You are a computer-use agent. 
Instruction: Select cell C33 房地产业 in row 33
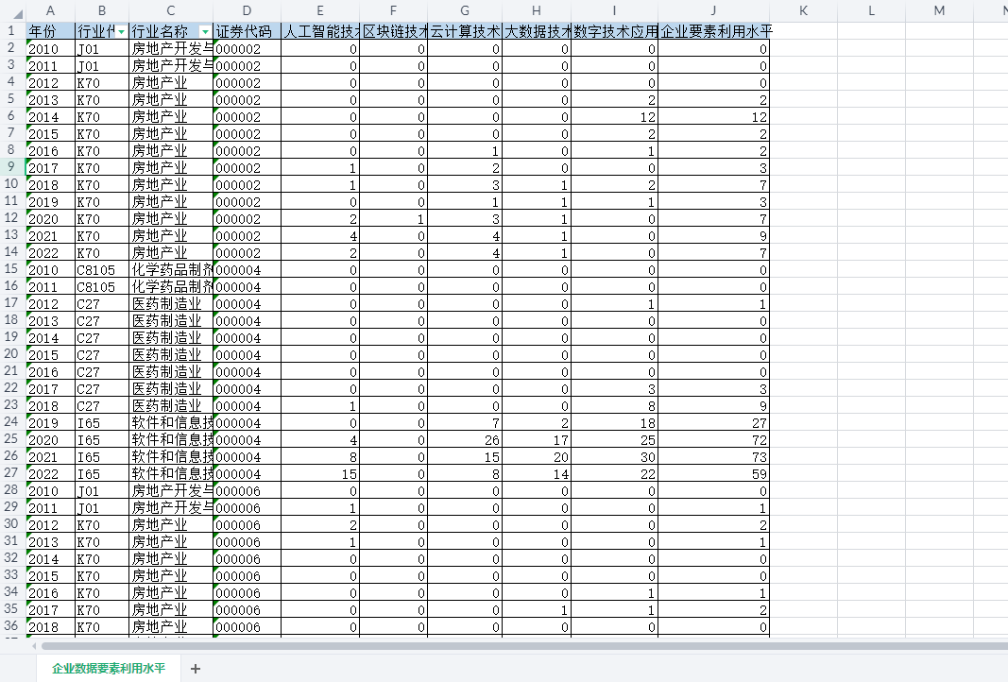pos(171,576)
